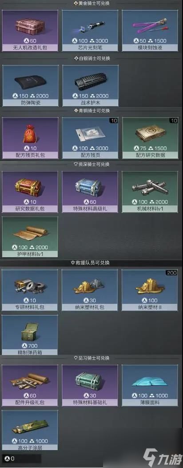The height and width of the screenshot is (468, 183).
Task: Select the 薄膜面料 cyan fabric item
Action: pos(150,385)
